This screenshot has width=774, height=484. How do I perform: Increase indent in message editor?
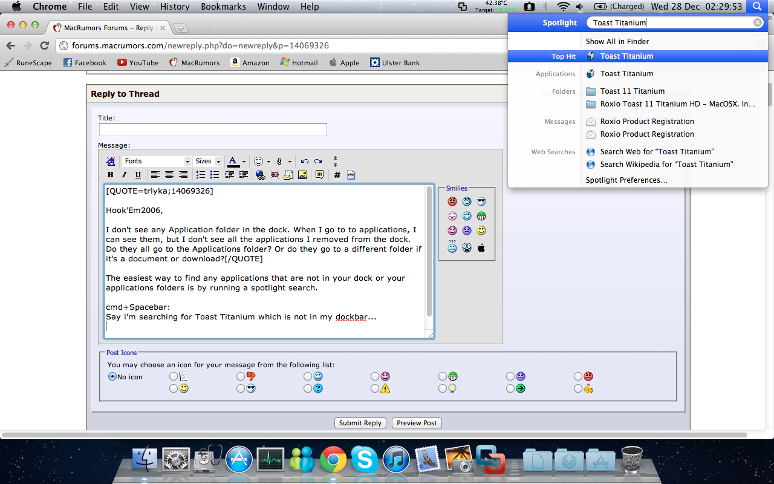click(x=243, y=175)
